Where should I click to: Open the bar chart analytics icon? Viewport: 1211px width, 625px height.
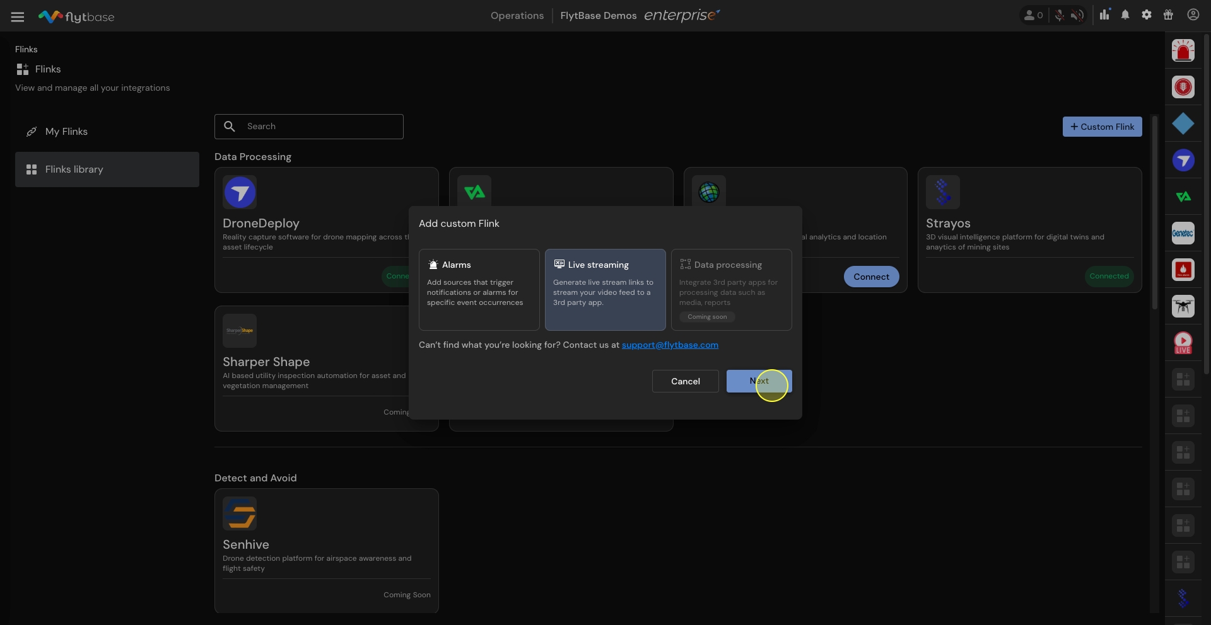tap(1104, 15)
